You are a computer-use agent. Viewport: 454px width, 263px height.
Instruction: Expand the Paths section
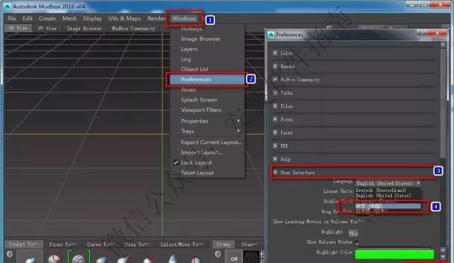point(275,93)
